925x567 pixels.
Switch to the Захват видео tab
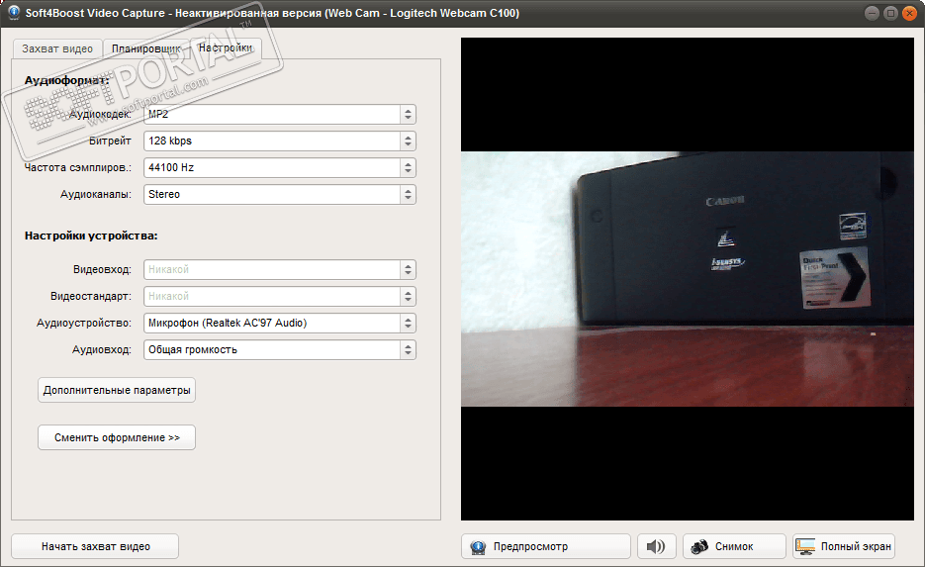[57, 48]
